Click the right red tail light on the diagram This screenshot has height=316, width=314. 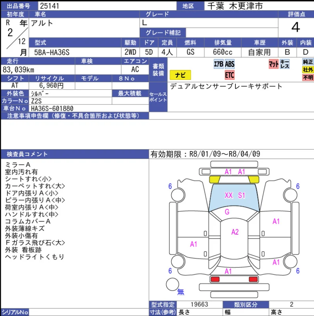[253, 279]
